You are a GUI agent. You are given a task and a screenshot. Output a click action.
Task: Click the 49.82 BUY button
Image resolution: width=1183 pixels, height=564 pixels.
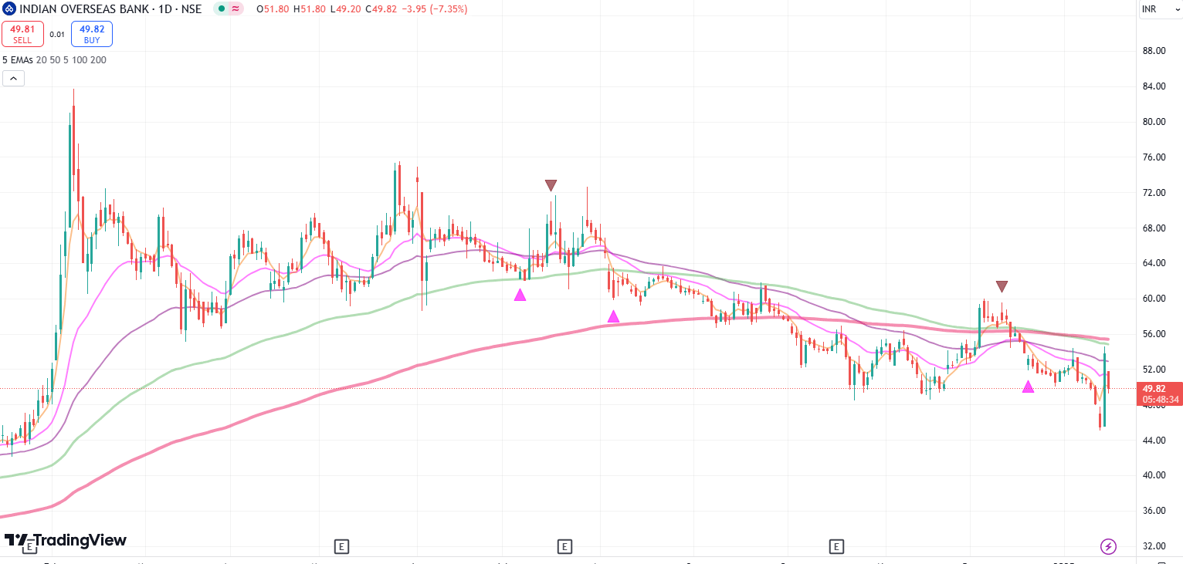coord(92,34)
